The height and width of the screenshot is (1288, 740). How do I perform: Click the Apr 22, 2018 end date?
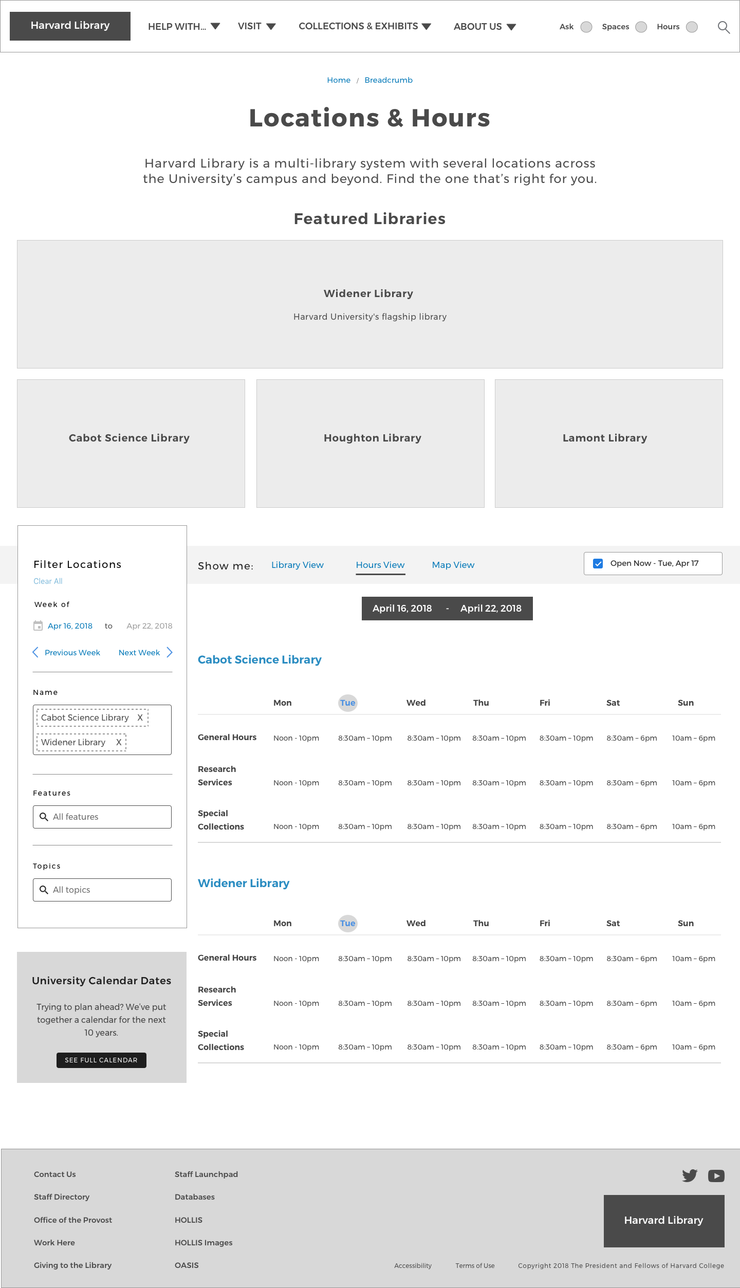click(x=150, y=626)
